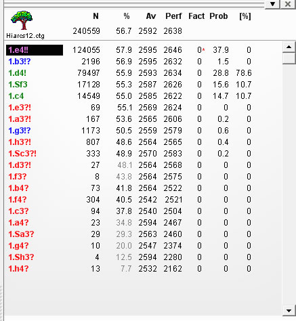The width and height of the screenshot is (296, 321).
Task: Select the move 1.Sc3?!
Action: point(22,154)
